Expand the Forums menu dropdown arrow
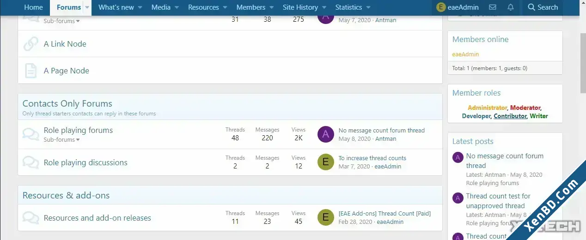 click(86, 7)
